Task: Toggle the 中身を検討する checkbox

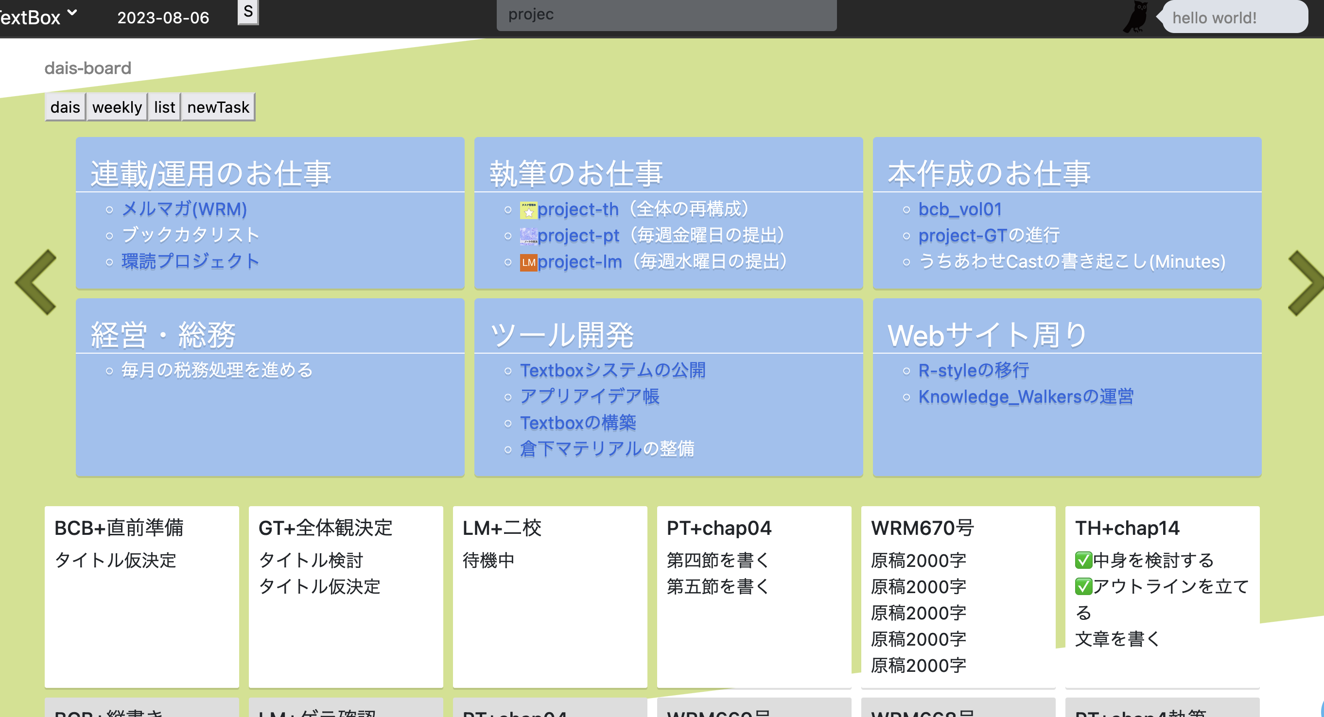Action: coord(1083,561)
